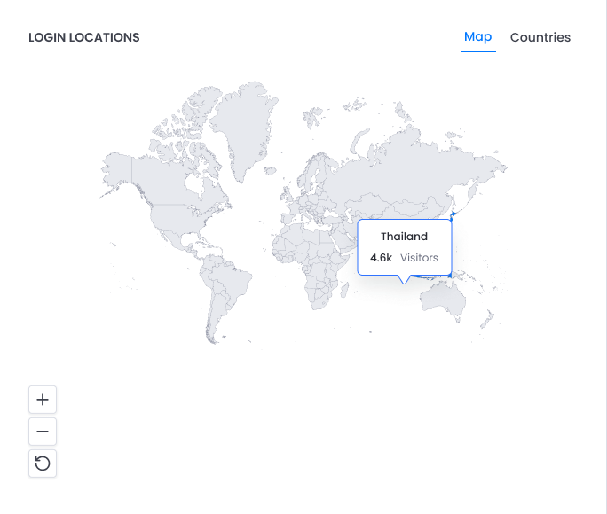
Task: Click the Thailand tooltip title
Action: [x=404, y=237]
